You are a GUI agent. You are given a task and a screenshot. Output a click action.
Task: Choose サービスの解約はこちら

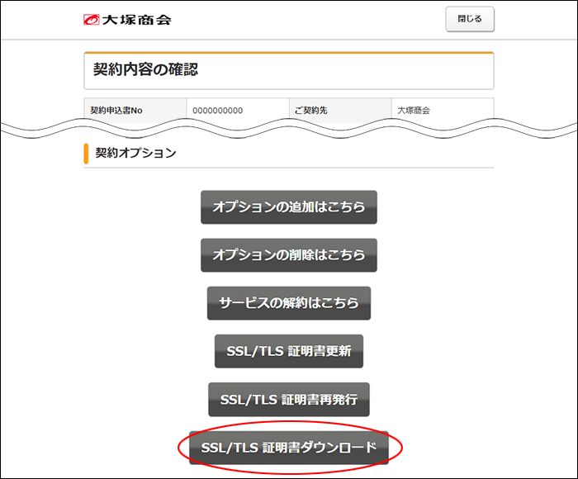pos(288,303)
